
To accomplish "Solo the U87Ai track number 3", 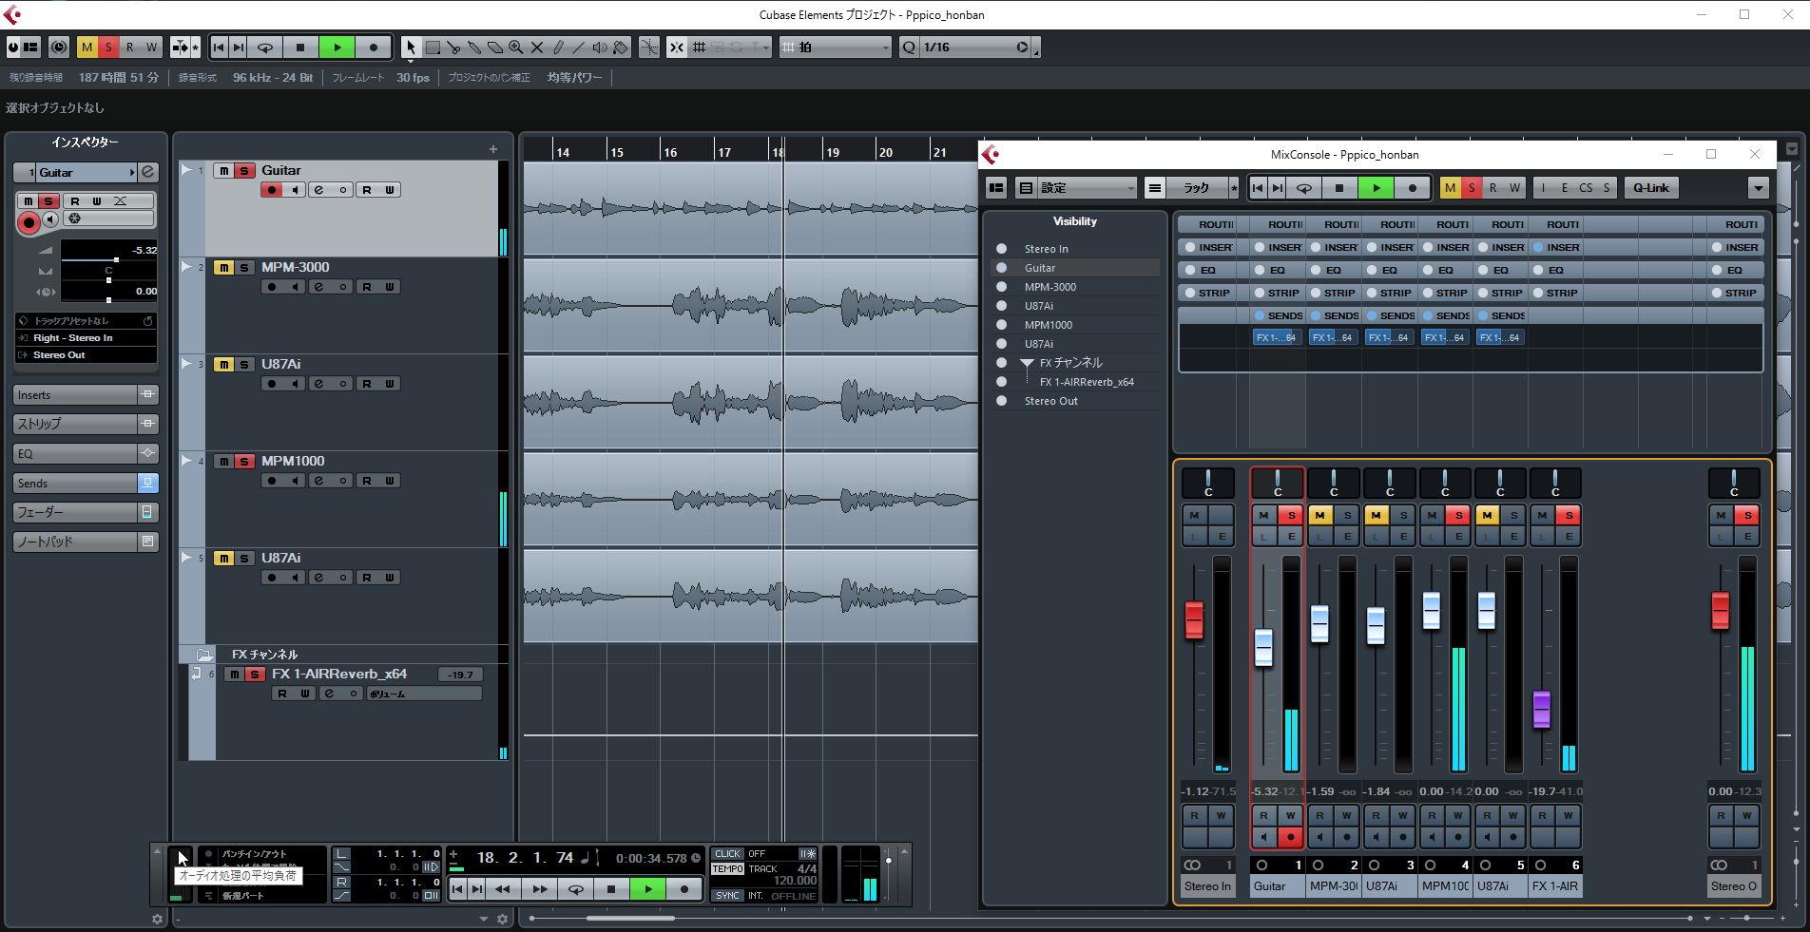I will (x=245, y=365).
